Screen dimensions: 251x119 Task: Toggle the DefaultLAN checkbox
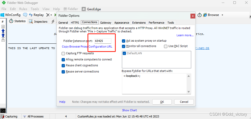click(124, 53)
